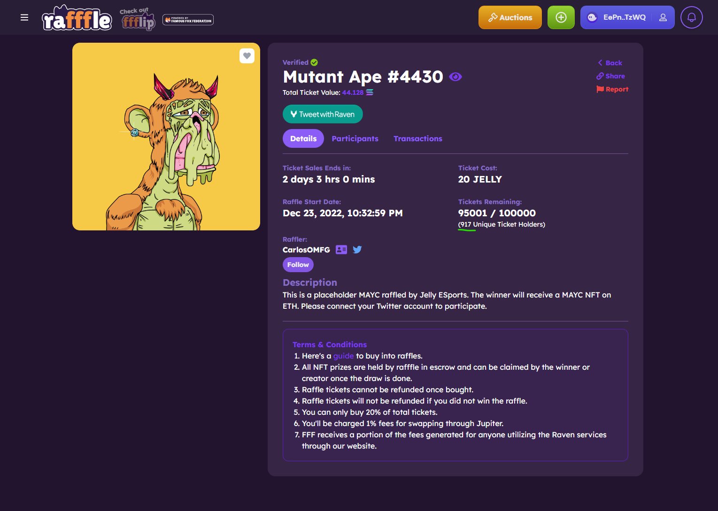Click 917 Unique Ticket Holders text
This screenshot has width=718, height=511.
click(502, 224)
